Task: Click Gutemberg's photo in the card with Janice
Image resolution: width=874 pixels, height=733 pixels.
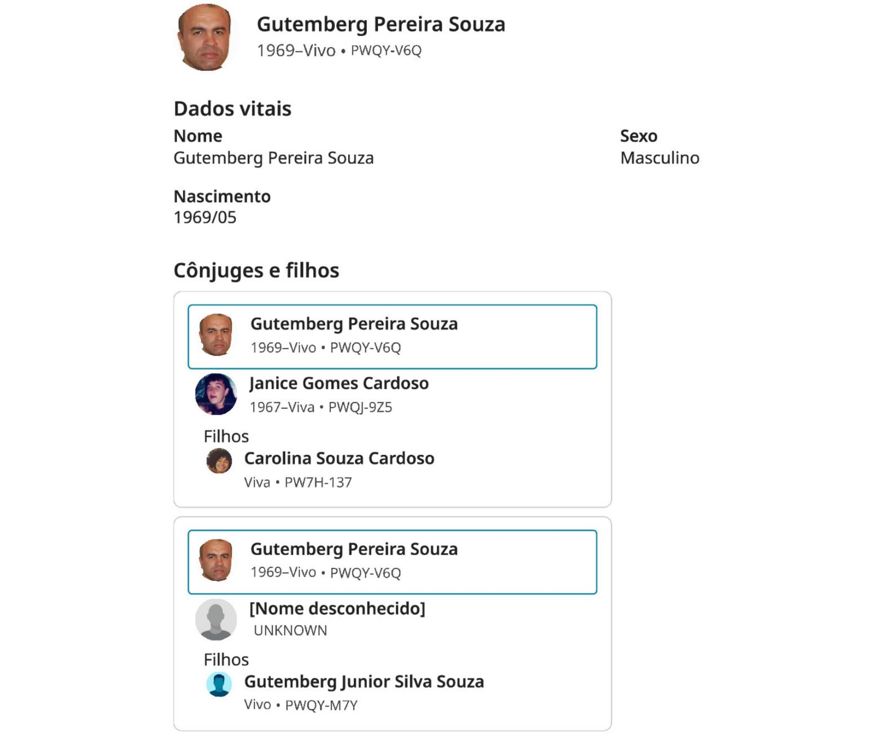Action: pos(216,335)
